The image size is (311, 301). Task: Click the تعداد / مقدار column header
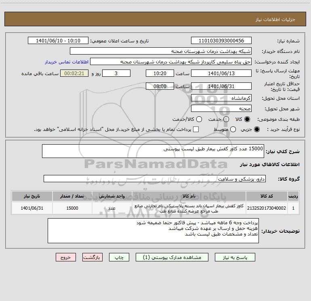(72, 196)
